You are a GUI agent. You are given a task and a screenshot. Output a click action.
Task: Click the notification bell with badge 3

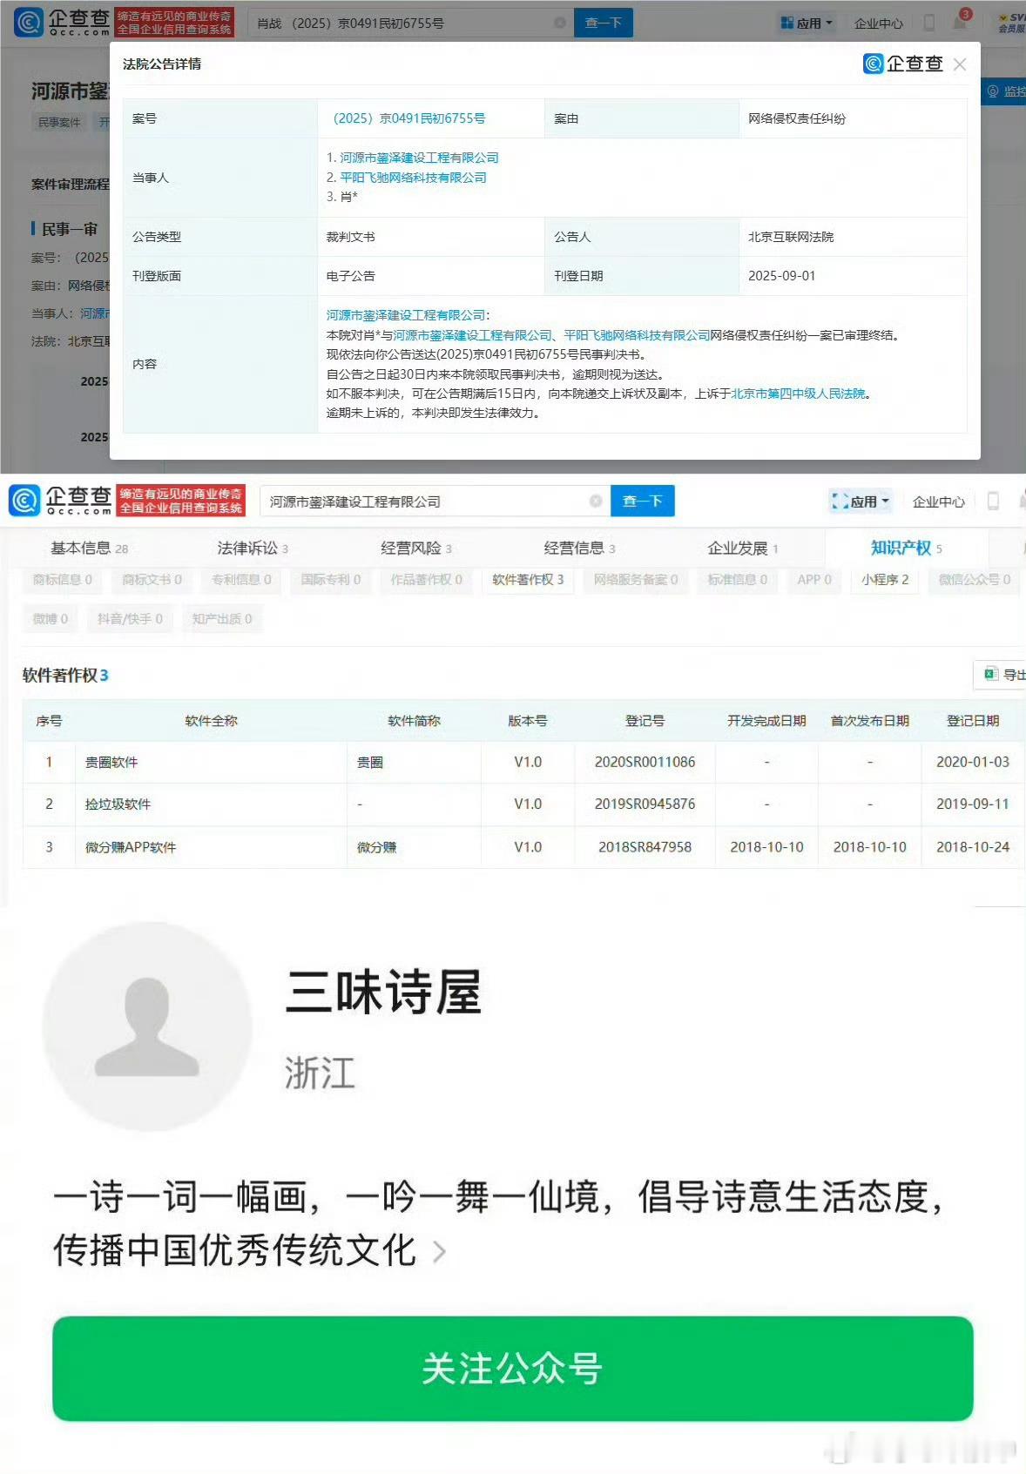[961, 21]
